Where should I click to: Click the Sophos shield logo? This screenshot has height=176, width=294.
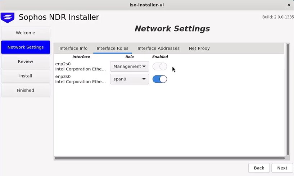click(x=8, y=18)
